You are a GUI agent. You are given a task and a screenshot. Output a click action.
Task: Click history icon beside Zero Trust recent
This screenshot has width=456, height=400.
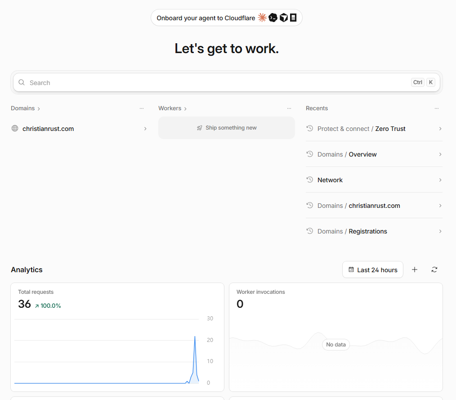point(310,128)
